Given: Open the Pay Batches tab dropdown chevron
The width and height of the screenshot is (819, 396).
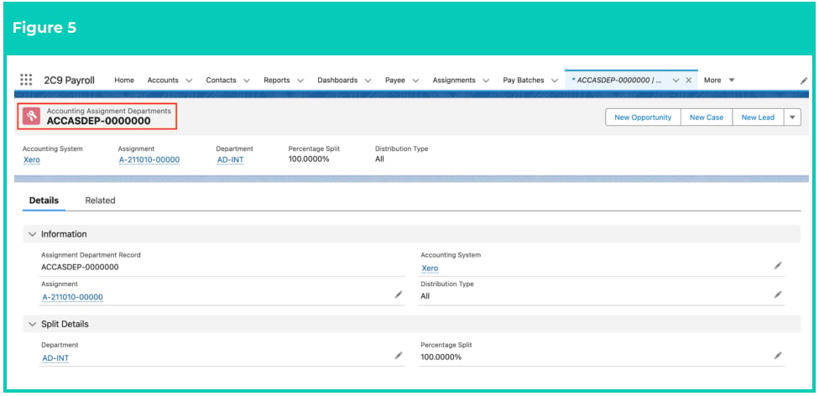Looking at the screenshot, I should [x=555, y=81].
